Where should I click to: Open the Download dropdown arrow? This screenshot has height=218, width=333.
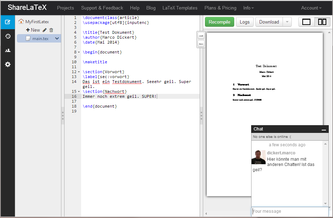coord(287,21)
